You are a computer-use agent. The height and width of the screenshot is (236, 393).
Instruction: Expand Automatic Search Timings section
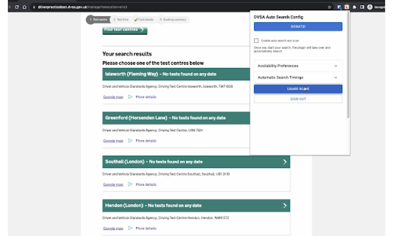tap(298, 78)
